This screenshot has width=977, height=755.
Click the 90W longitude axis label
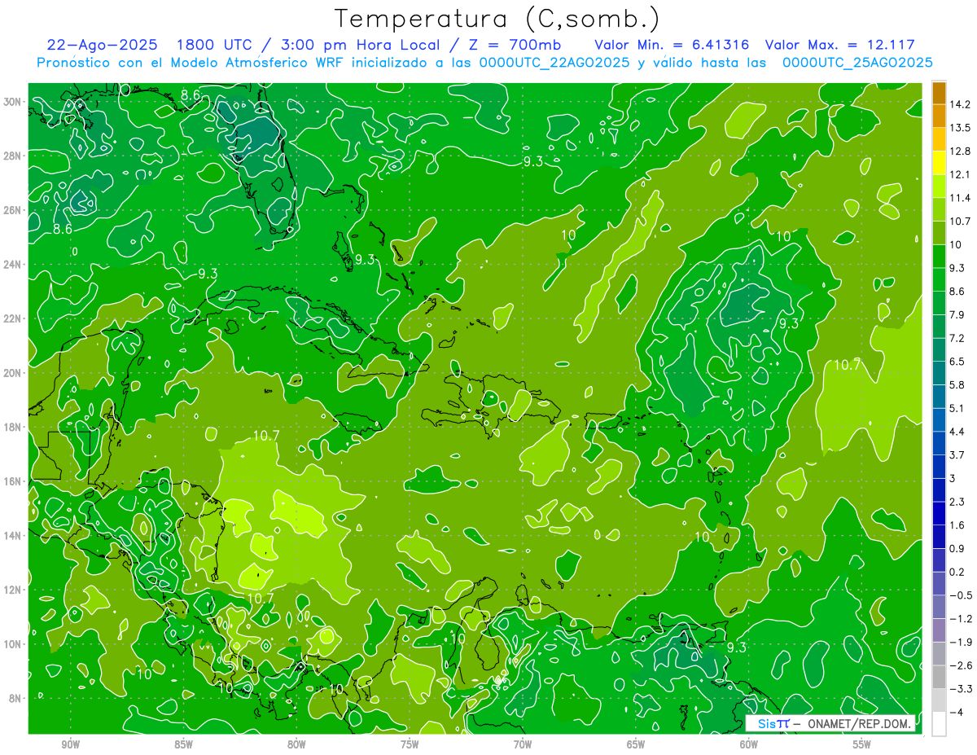(70, 744)
